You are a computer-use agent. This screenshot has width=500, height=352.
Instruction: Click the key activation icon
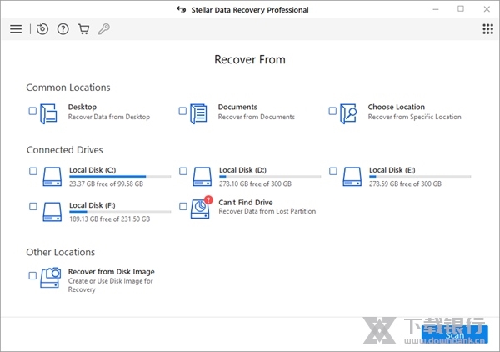103,29
